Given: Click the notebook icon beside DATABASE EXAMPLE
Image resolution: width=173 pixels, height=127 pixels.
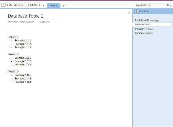Looking at the screenshot, I should coord(3,5).
